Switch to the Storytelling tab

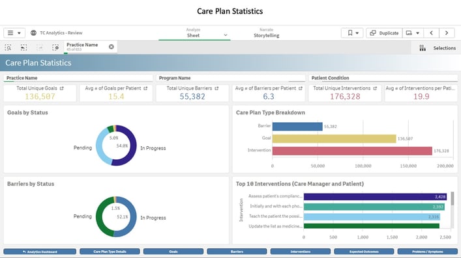click(x=267, y=33)
